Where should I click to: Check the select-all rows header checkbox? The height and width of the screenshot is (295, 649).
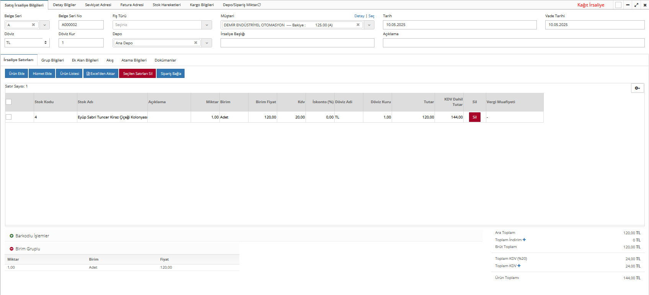tap(9, 102)
